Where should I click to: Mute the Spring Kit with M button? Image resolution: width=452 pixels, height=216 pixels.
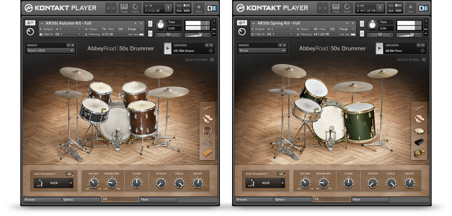click(x=362, y=34)
